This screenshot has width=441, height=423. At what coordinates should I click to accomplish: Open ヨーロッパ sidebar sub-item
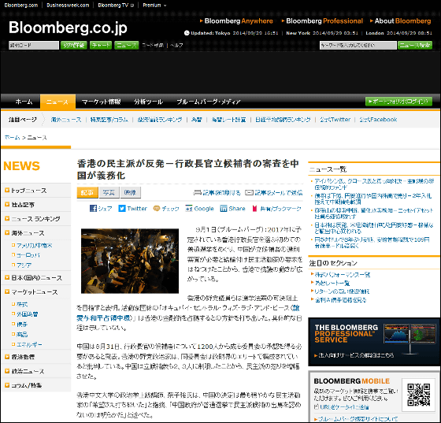pyautogui.click(x=28, y=255)
